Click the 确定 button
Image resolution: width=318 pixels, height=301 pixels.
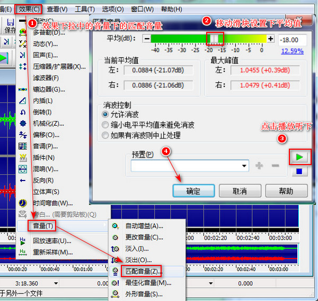193,191
